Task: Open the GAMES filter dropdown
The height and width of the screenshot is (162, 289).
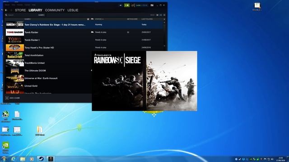Action: (41, 15)
